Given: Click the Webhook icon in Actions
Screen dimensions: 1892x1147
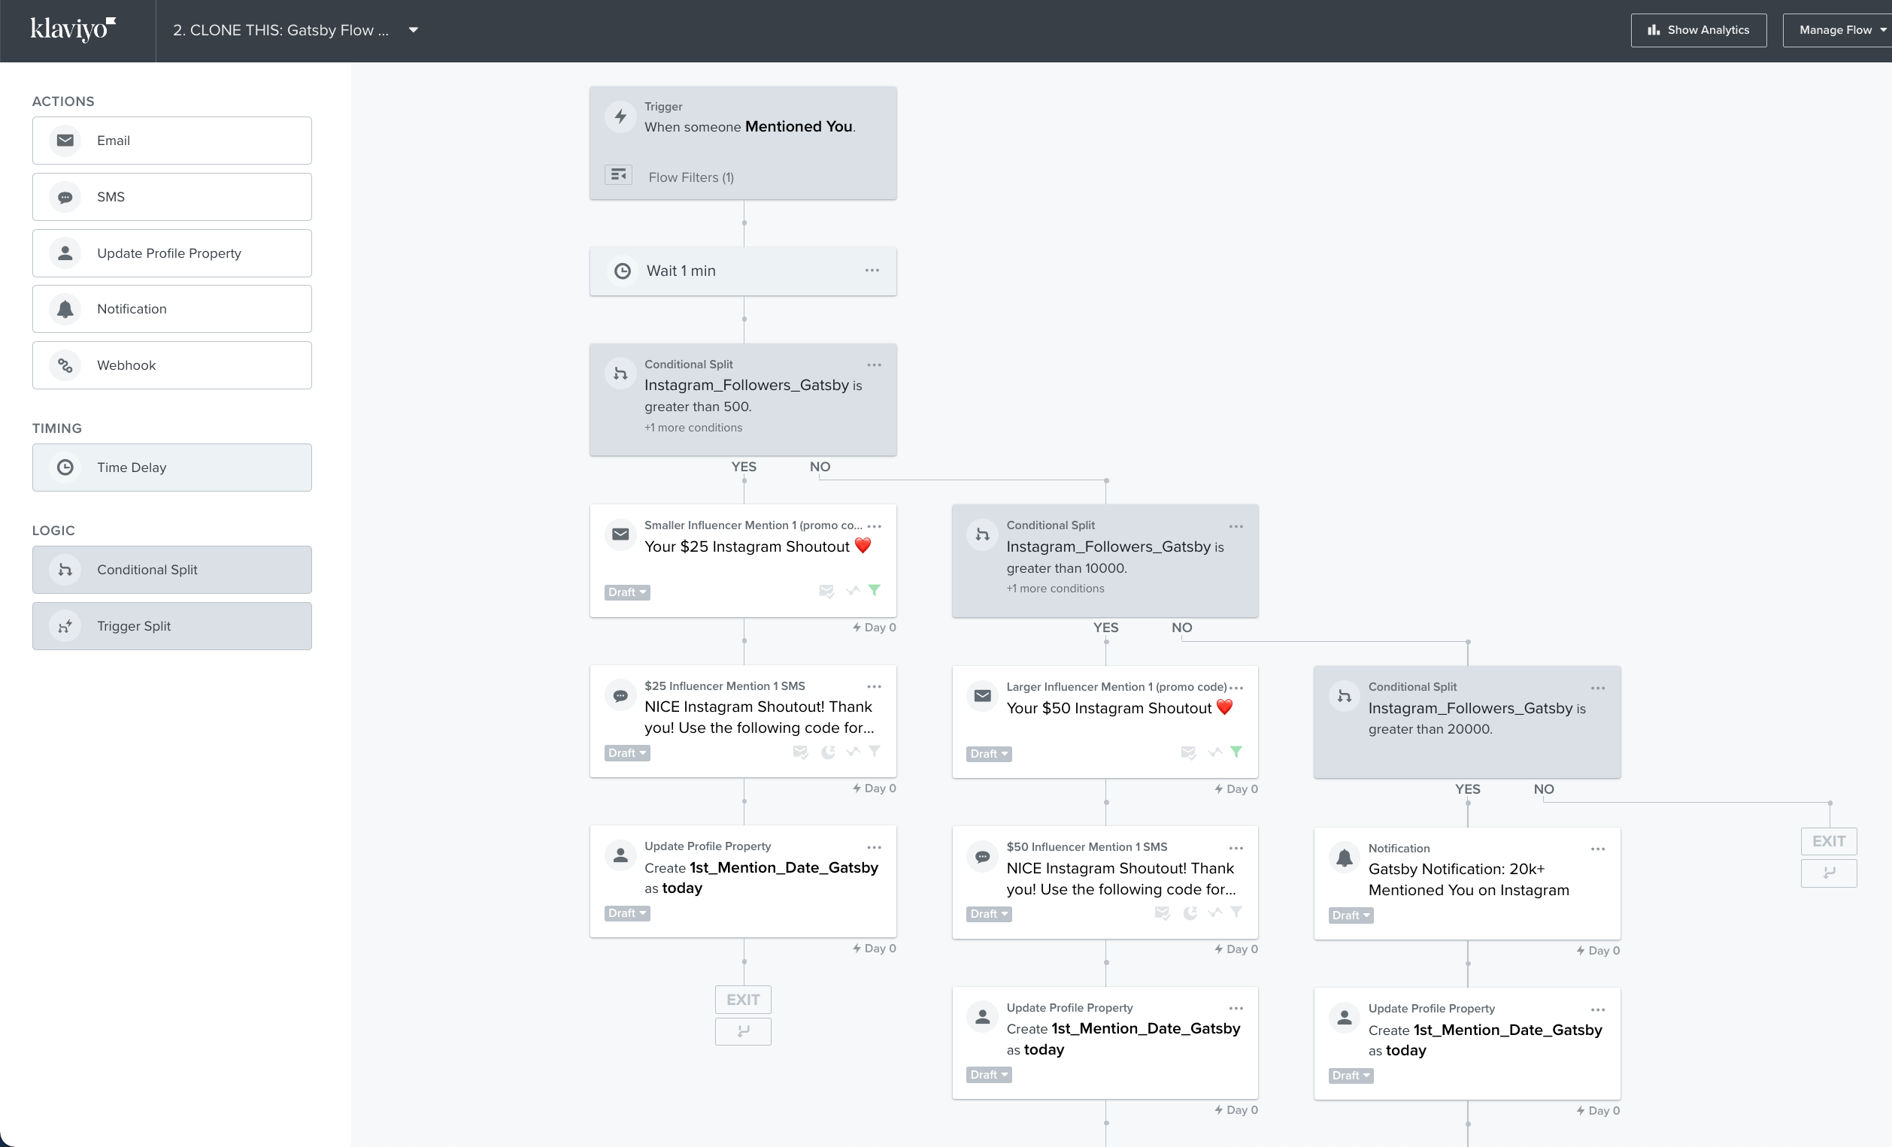Looking at the screenshot, I should click(x=65, y=365).
